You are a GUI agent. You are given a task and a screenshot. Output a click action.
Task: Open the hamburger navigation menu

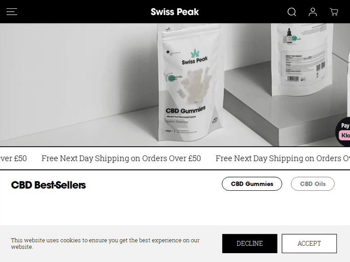[x=12, y=12]
